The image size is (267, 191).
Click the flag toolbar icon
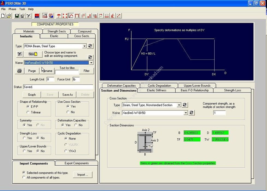[101, 16]
